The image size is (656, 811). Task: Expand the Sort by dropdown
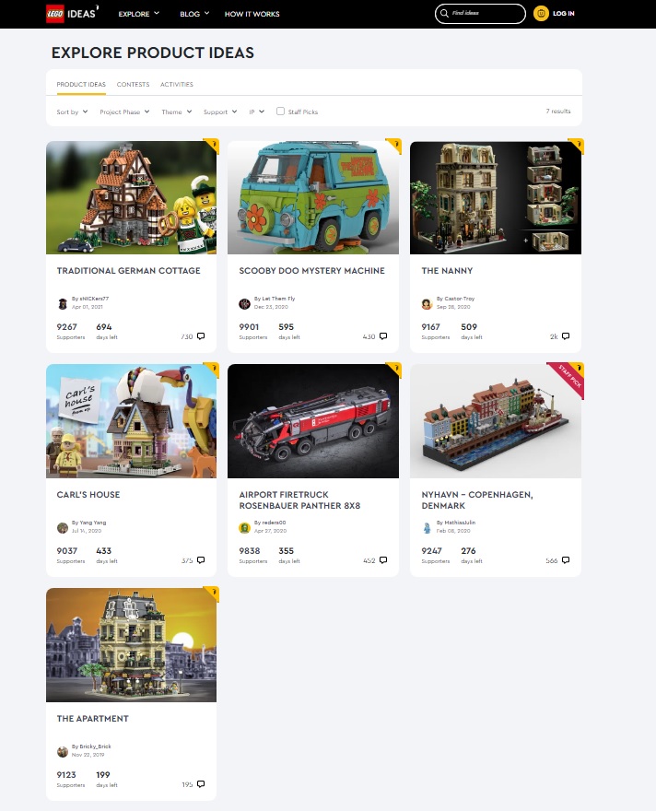(72, 112)
